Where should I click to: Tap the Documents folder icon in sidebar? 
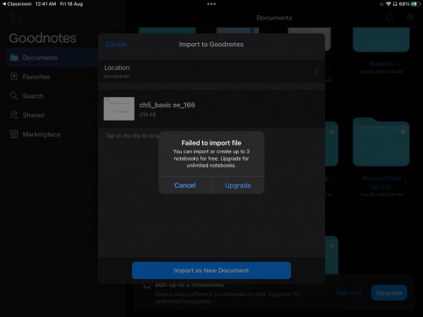[14, 57]
